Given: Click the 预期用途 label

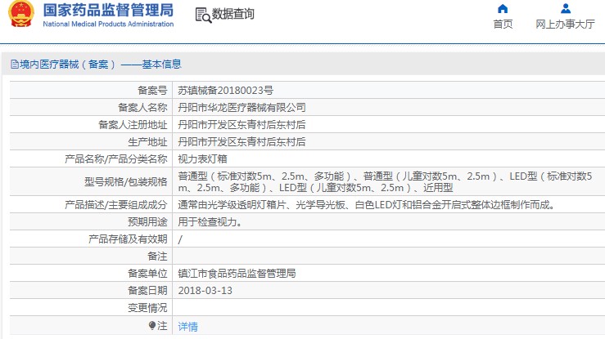Looking at the screenshot, I should [x=148, y=222].
